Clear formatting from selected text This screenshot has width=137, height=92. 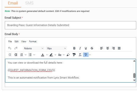[x=80, y=55]
